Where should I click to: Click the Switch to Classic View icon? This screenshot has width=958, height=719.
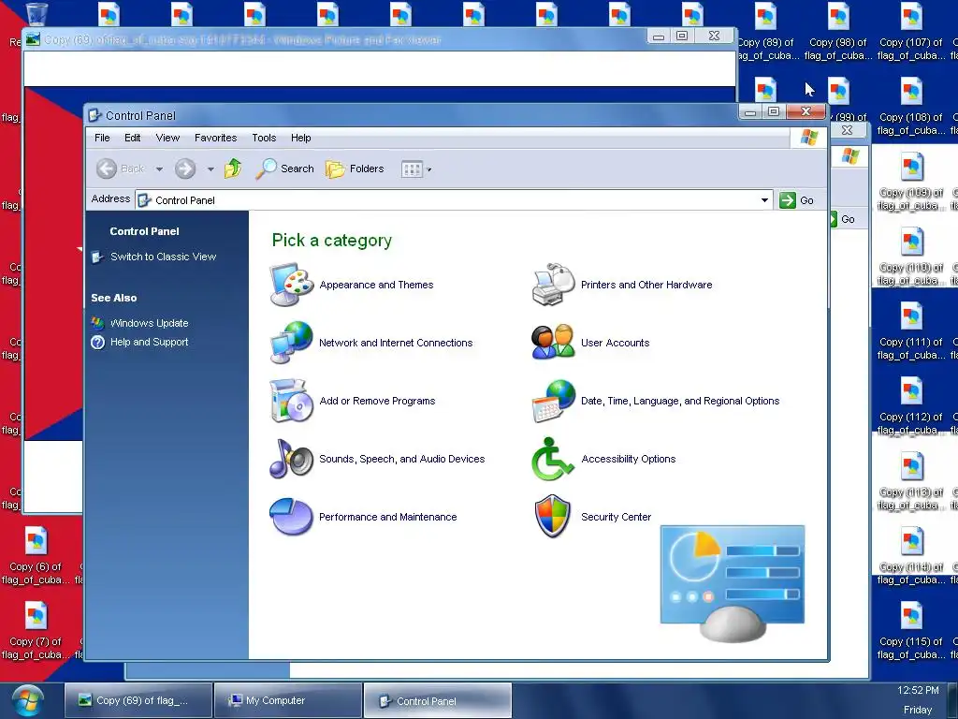(x=97, y=257)
